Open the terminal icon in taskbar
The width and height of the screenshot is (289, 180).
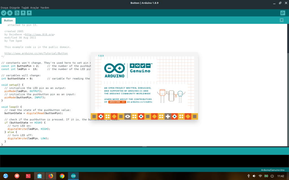pyautogui.click(x=28, y=176)
